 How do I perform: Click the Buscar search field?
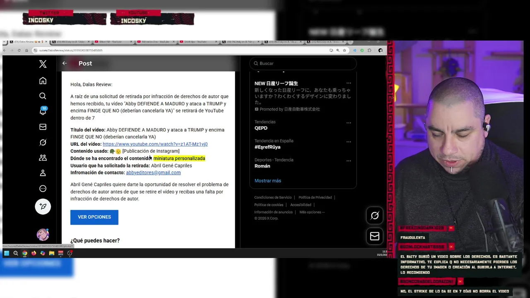tap(303, 63)
